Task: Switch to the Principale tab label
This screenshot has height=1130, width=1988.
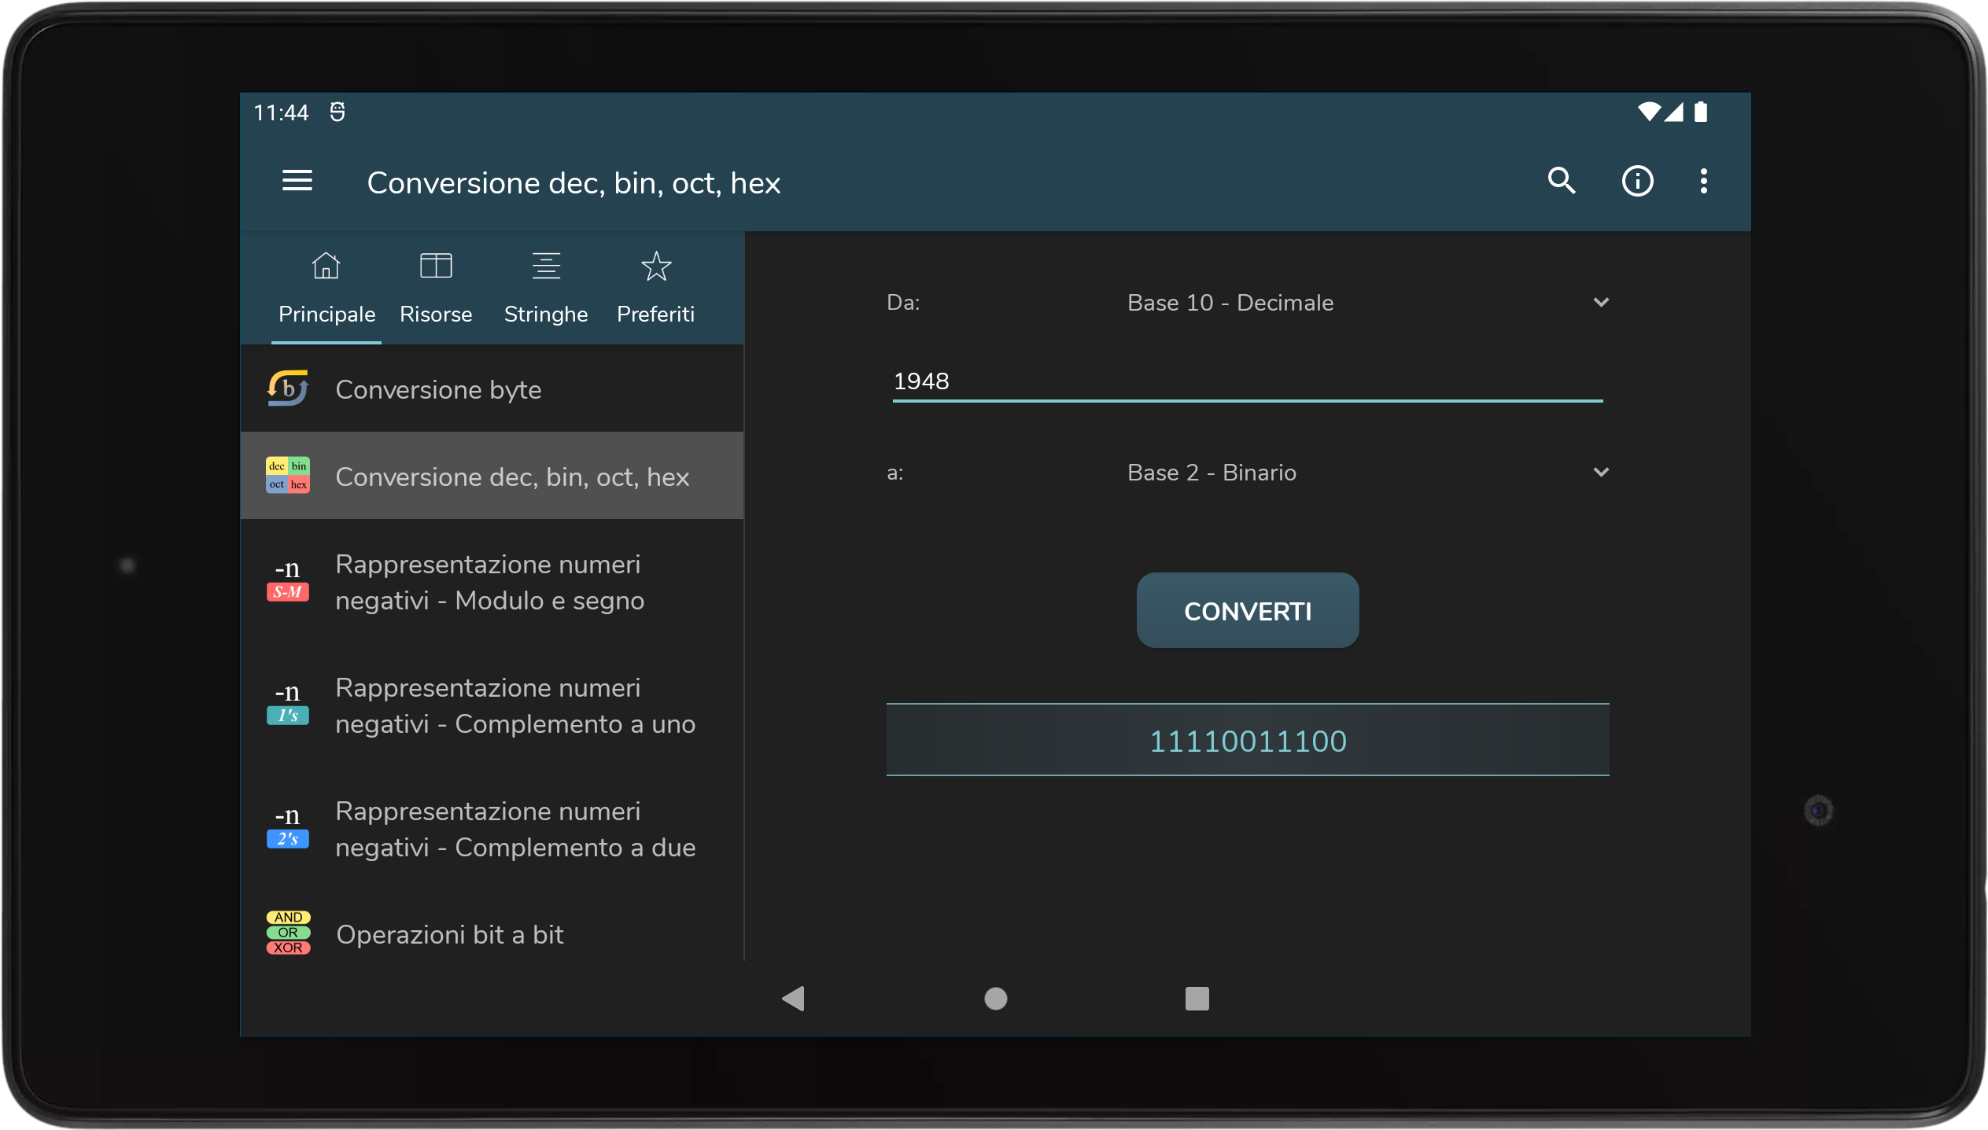Action: click(x=326, y=315)
